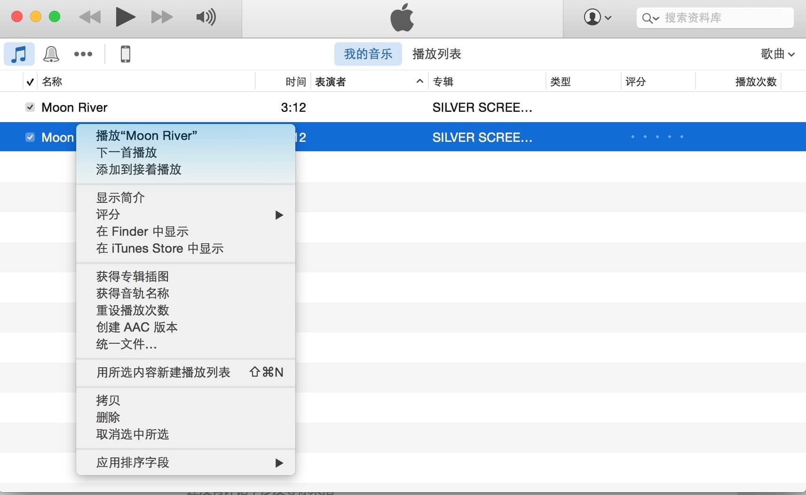Viewport: 806px width, 495px height.
Task: Sort by the 时间 column header
Action: click(295, 82)
